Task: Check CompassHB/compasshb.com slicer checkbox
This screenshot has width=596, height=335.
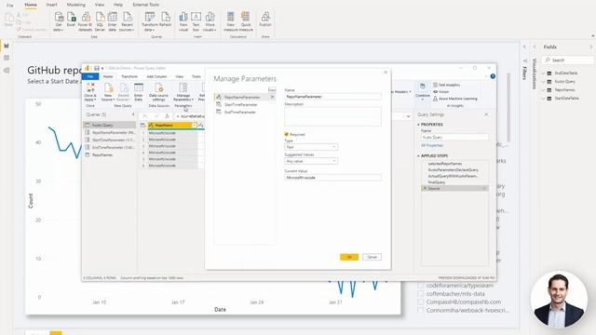Action: click(420, 301)
